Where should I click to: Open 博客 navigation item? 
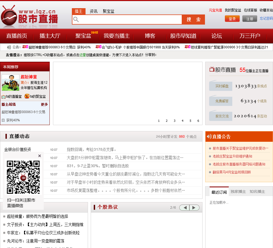pos(150,36)
